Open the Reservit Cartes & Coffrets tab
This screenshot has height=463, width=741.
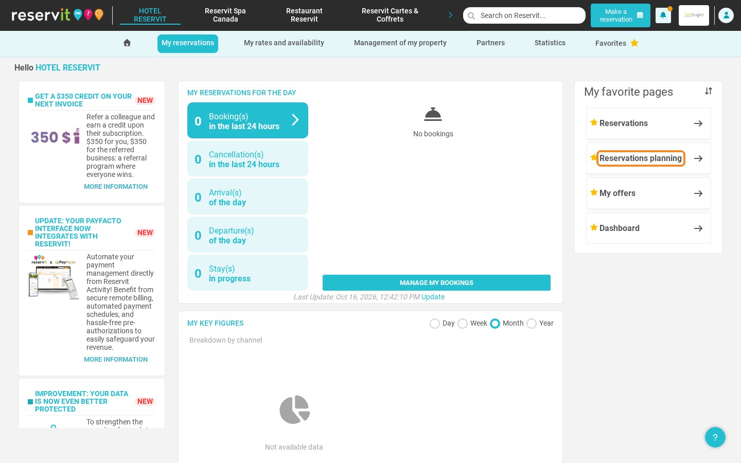[390, 15]
